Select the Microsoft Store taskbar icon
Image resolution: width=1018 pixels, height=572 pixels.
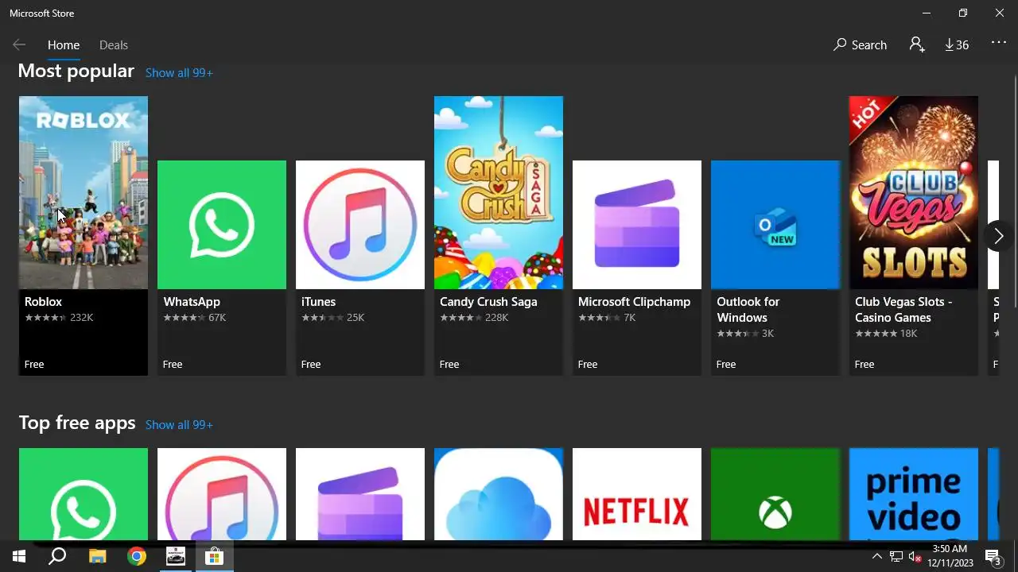(x=214, y=556)
